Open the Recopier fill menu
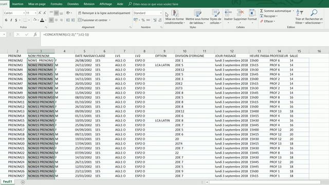329x185 pixels. click(x=268, y=16)
